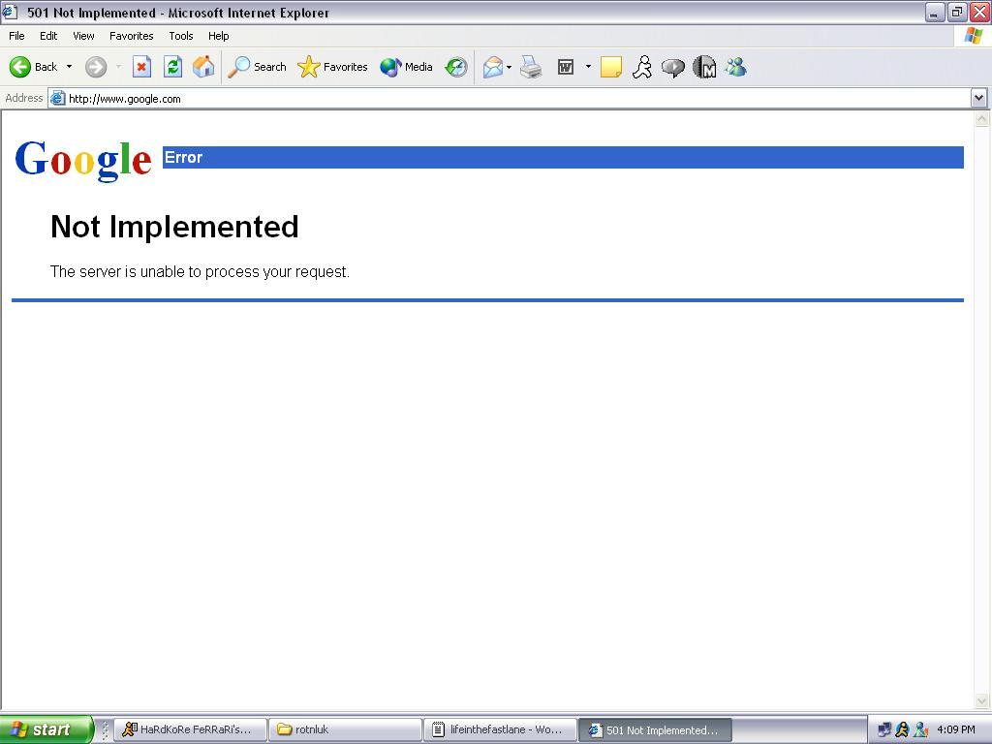Open the Favorites star toolbar button
The image size is (992, 744).
click(x=332, y=67)
